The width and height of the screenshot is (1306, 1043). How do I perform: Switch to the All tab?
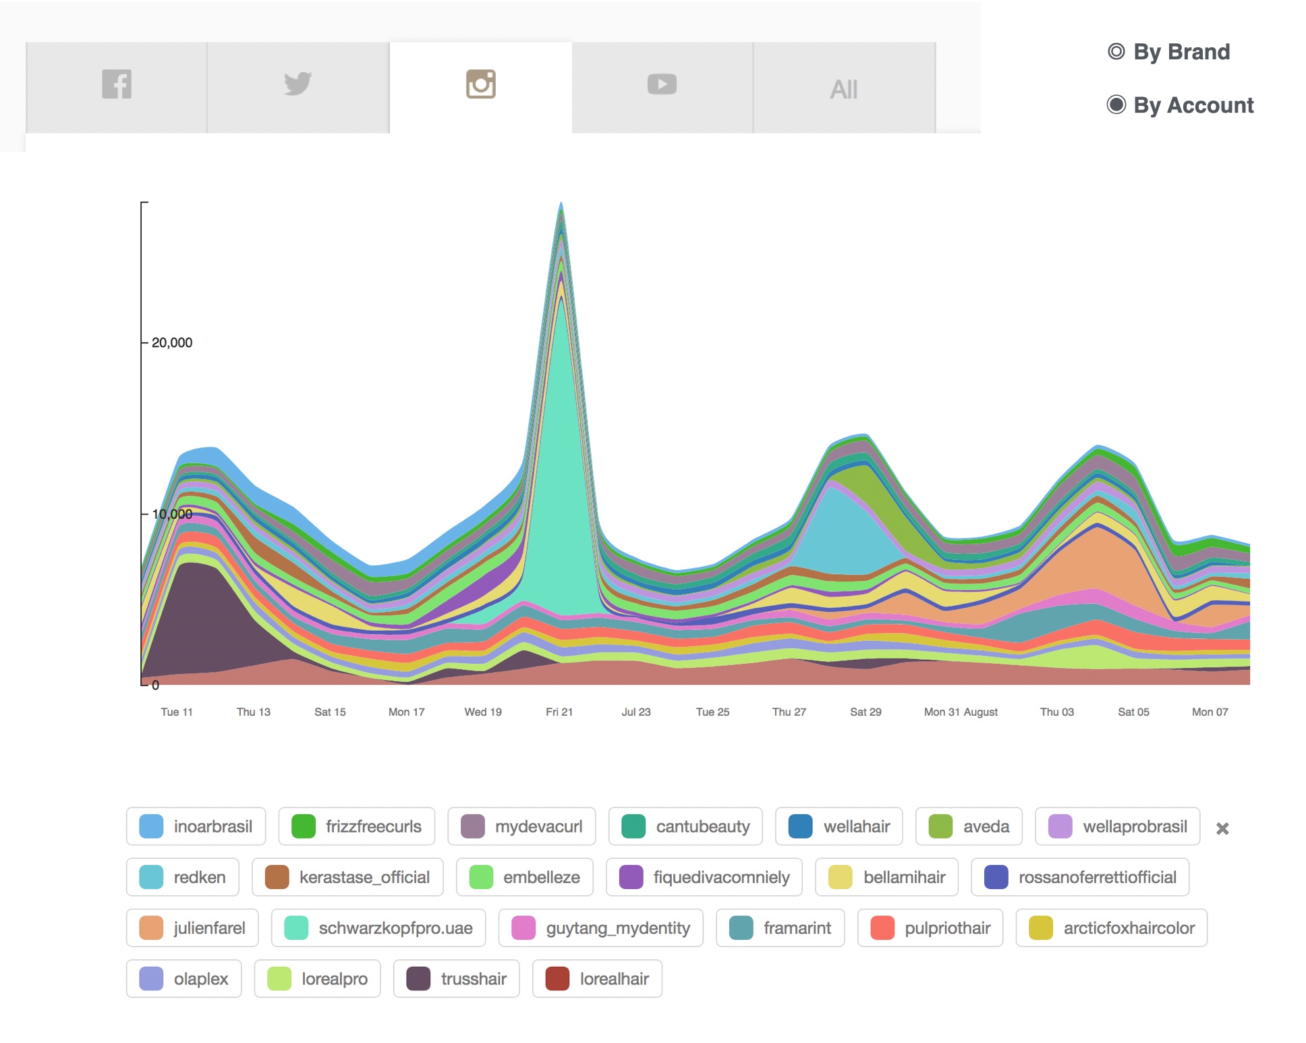coord(843,89)
